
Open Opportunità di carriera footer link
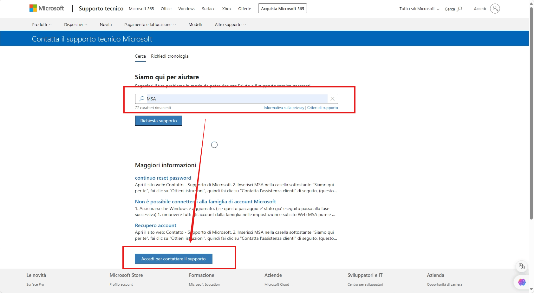[x=444, y=284]
